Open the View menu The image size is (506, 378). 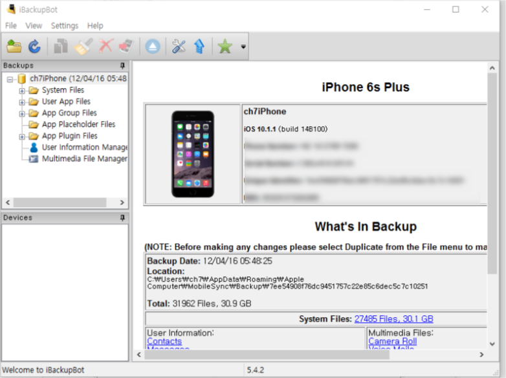coord(34,25)
